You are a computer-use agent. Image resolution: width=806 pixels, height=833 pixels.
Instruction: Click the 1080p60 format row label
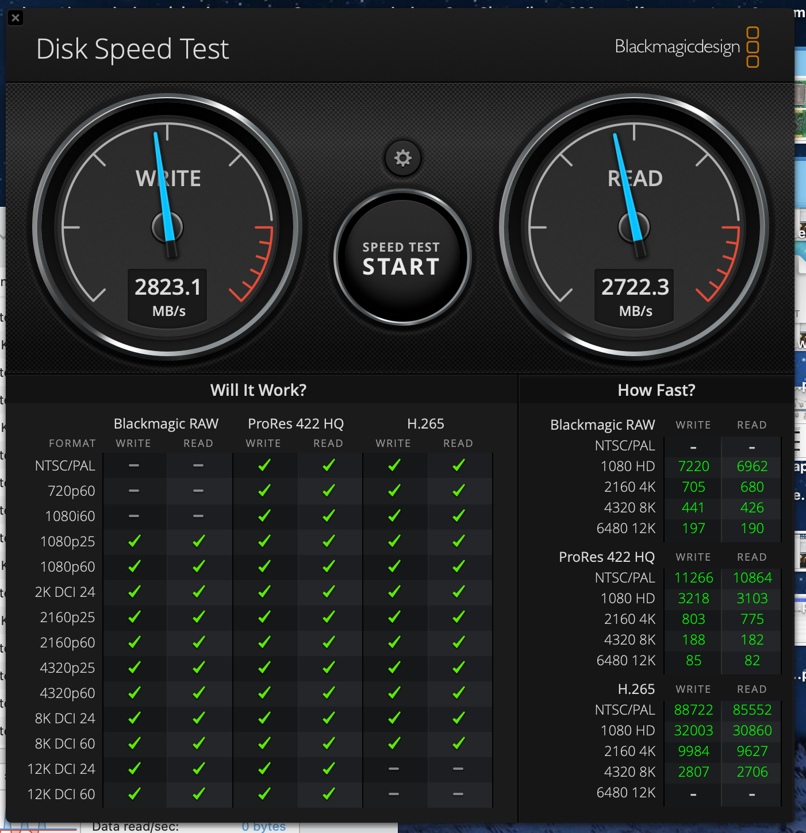(x=68, y=567)
